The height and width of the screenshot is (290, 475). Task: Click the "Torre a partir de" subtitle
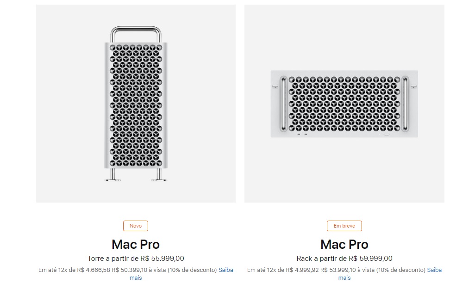click(114, 259)
